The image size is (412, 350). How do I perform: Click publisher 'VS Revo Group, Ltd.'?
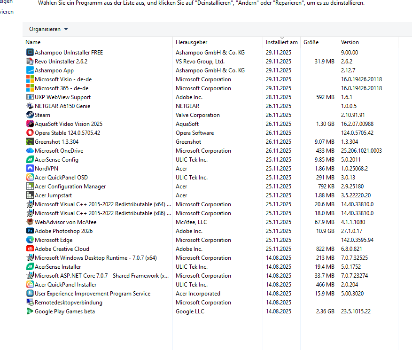200,62
